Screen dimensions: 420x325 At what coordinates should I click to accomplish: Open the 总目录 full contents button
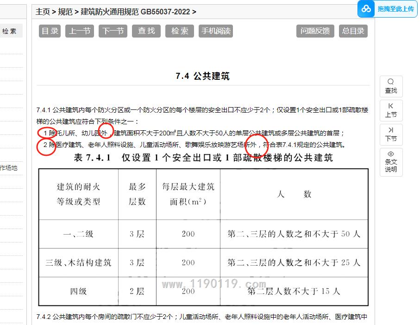353,31
